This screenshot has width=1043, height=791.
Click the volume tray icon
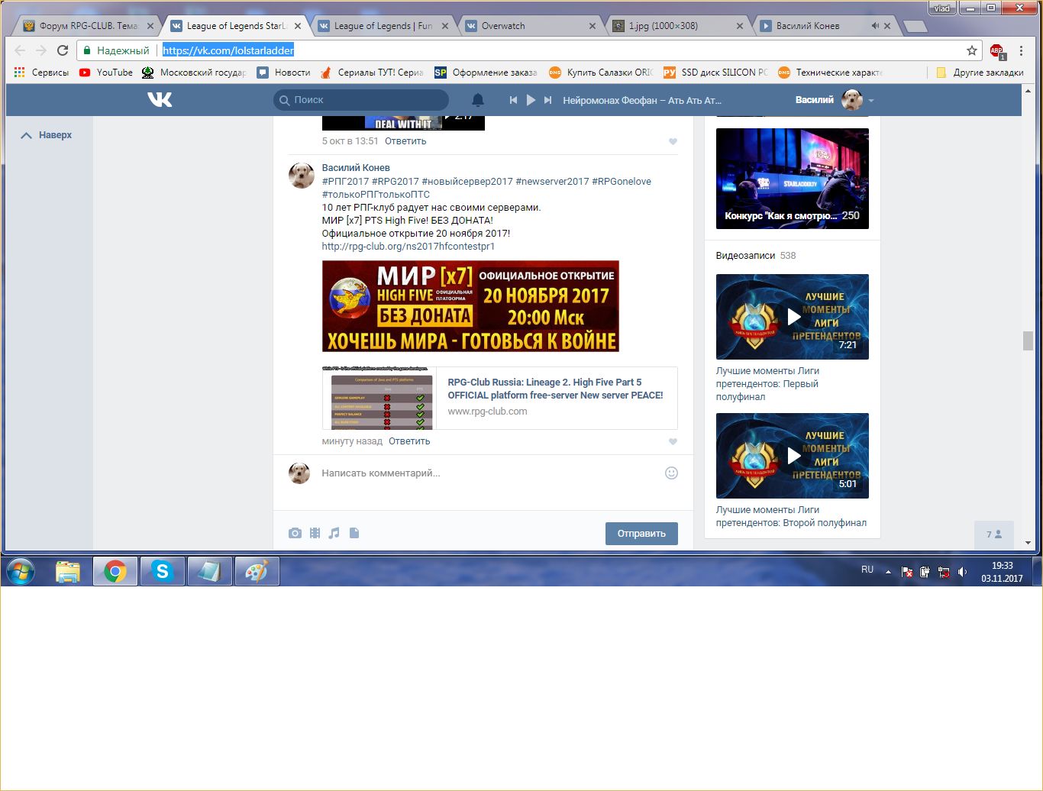pos(962,571)
